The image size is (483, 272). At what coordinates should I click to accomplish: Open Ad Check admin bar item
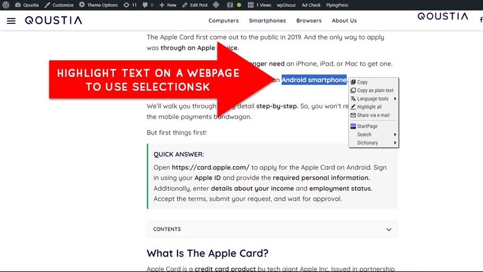311,5
